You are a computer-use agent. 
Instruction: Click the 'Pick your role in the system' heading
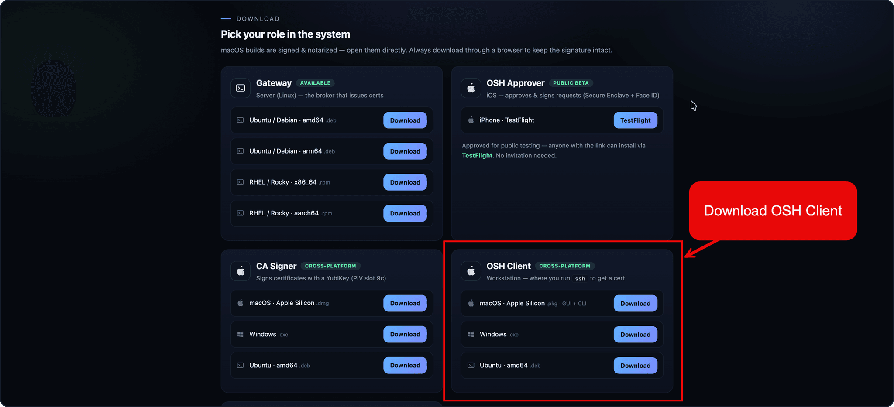[x=285, y=34]
